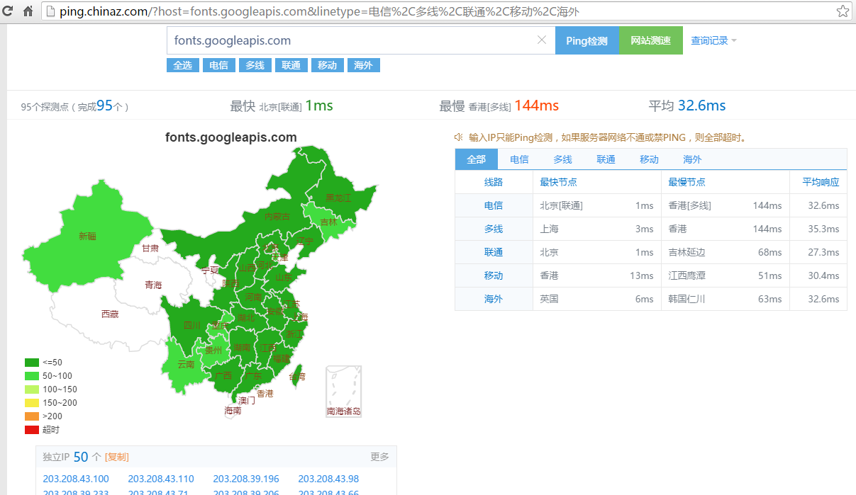Screen dimensions: 856x495
Task: Go to the browser home page icon
Action: pyautogui.click(x=28, y=11)
